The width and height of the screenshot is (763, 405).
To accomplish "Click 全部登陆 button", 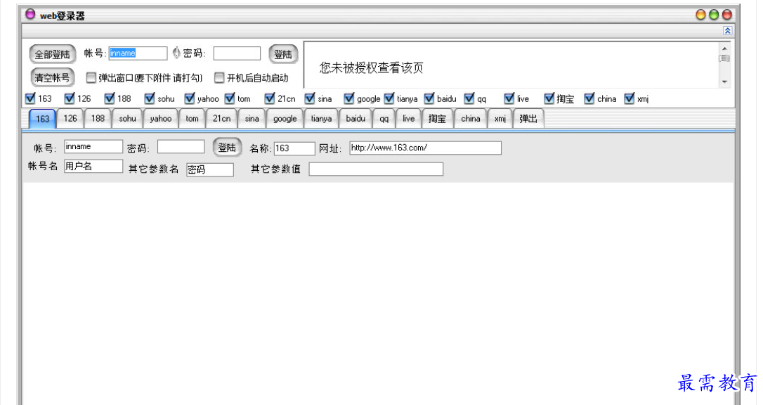I will 53,54.
